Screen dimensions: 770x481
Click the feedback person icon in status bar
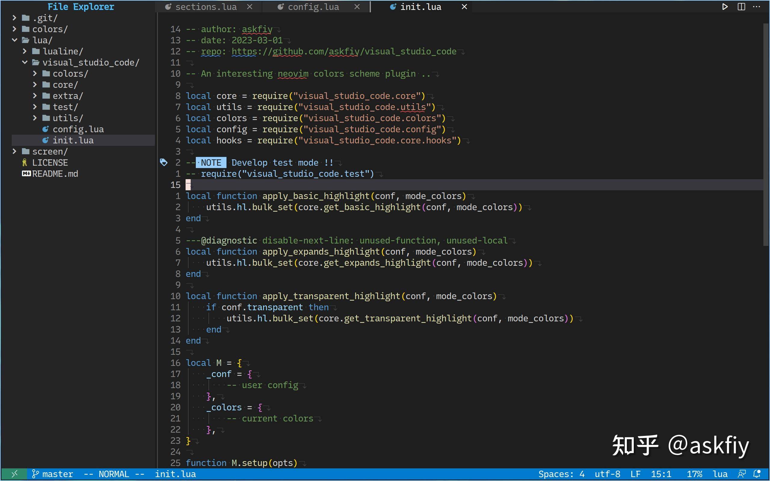pos(742,474)
